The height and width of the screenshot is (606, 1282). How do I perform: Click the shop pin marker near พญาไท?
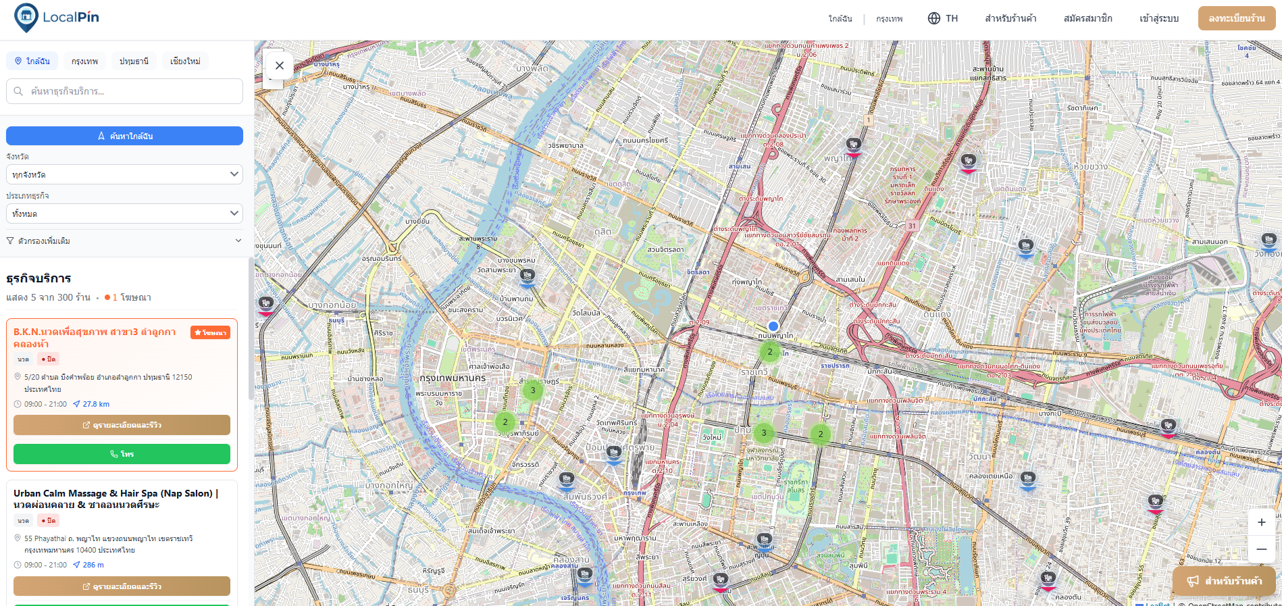click(x=854, y=145)
